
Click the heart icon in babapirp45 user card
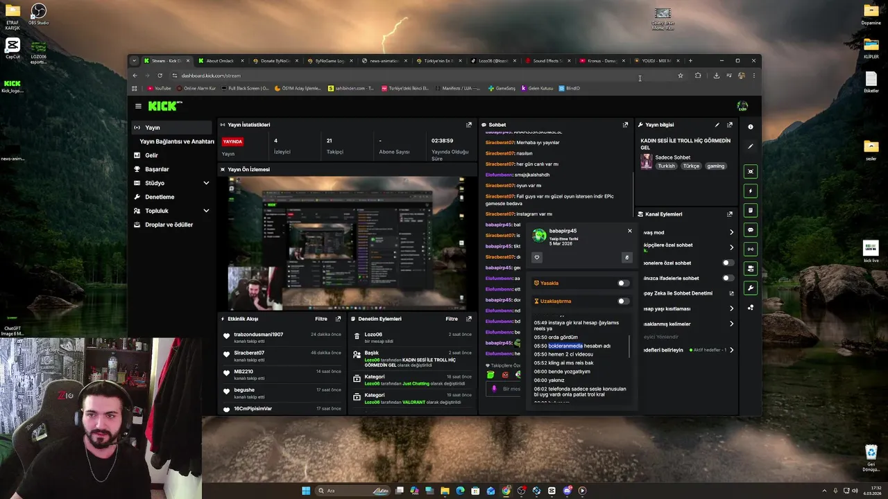coord(536,257)
